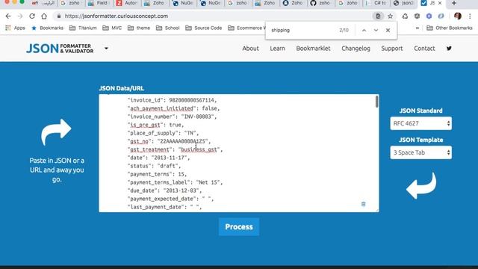Open the profile avatar icon
Viewport: 478px width, 269px height.
pyautogui.click(x=458, y=16)
